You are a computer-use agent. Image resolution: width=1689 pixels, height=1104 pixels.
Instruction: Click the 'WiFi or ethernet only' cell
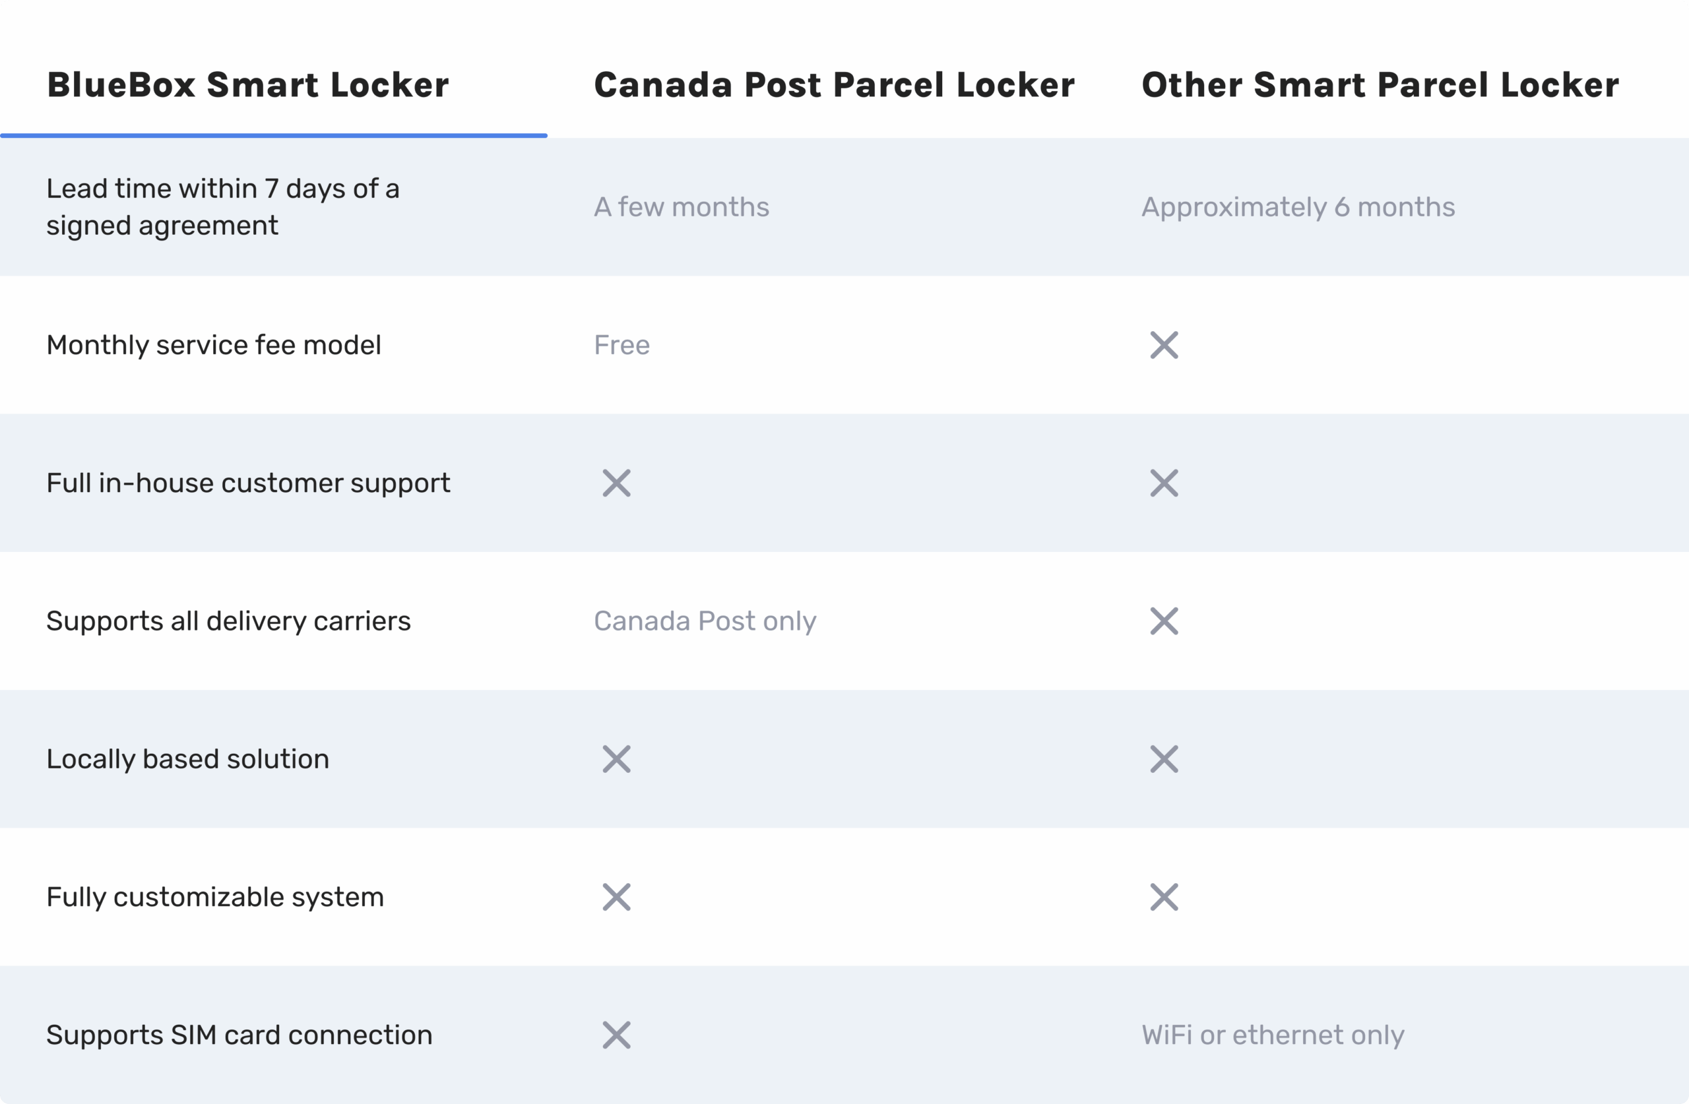(1273, 1035)
